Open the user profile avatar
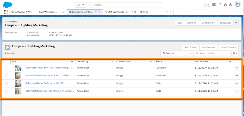 tap(238, 5)
